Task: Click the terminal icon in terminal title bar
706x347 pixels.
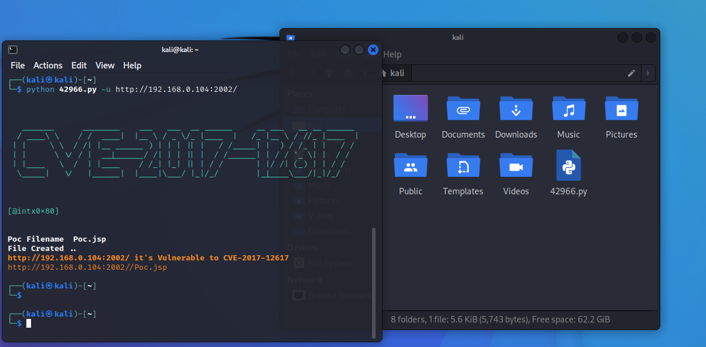Action: (13, 50)
